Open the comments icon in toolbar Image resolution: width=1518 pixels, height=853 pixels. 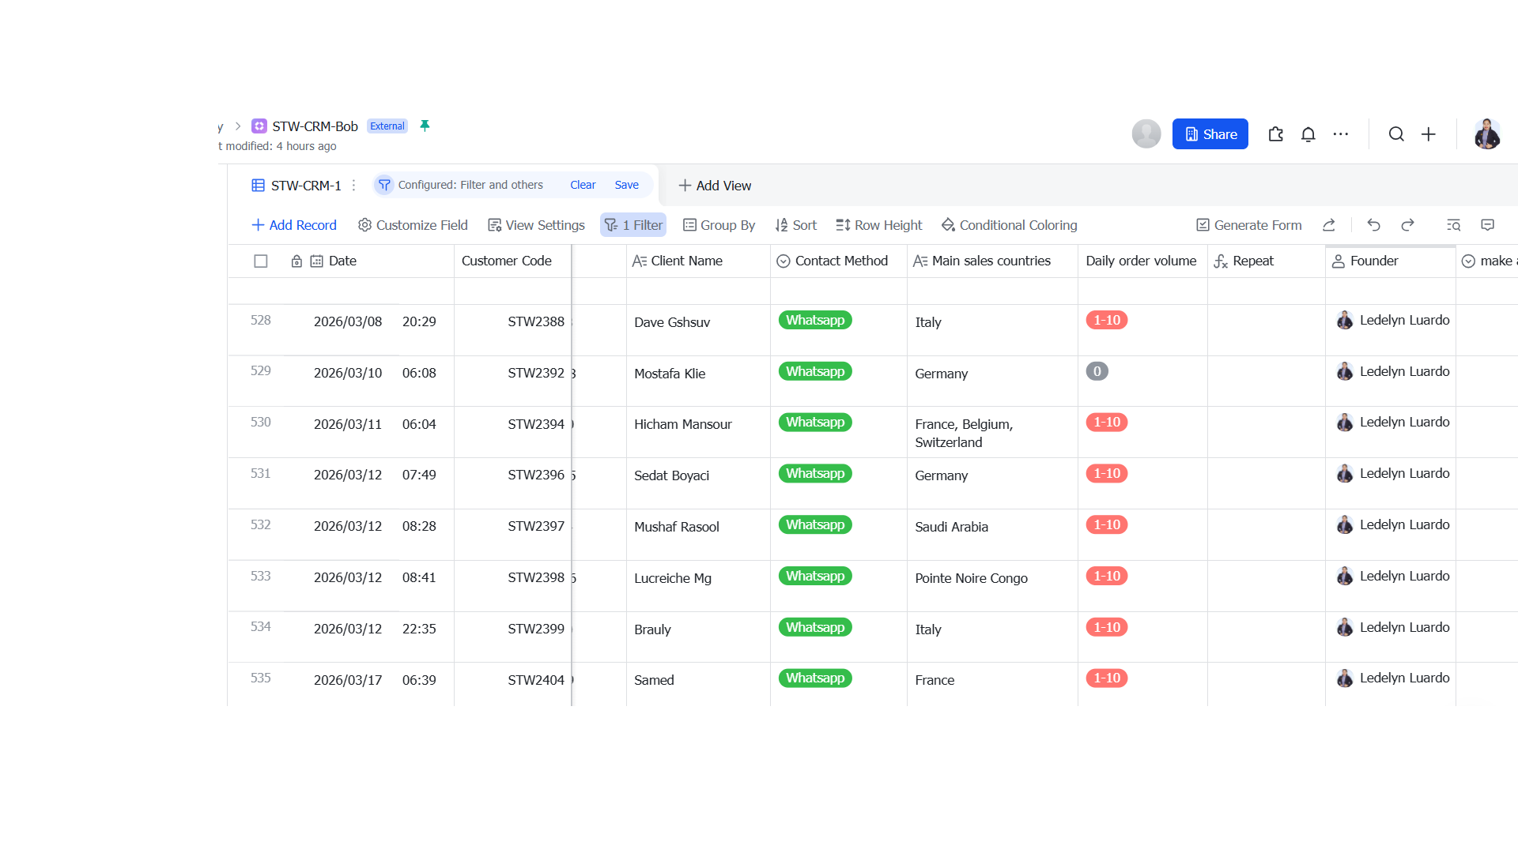coord(1487,225)
